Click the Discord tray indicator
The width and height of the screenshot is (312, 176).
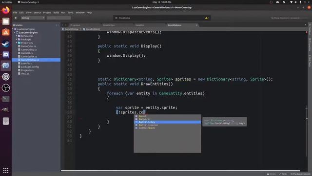277,2
